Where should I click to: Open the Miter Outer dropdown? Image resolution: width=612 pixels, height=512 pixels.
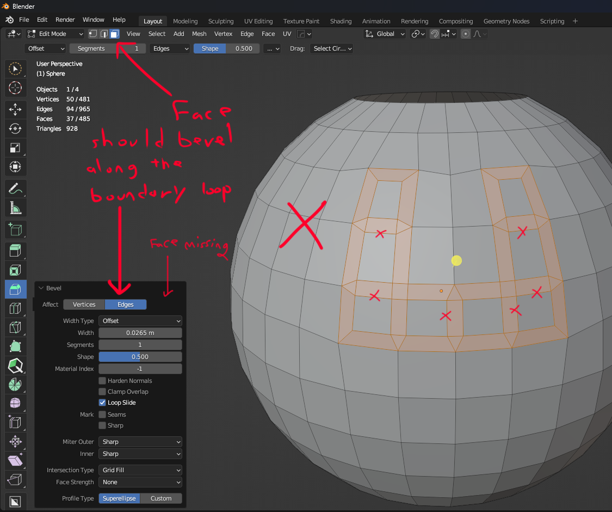(140, 442)
